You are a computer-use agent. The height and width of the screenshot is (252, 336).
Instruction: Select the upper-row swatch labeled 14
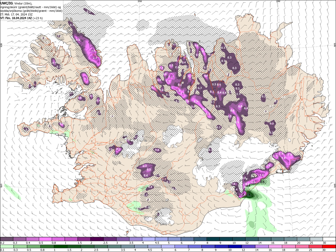[x=265, y=239]
